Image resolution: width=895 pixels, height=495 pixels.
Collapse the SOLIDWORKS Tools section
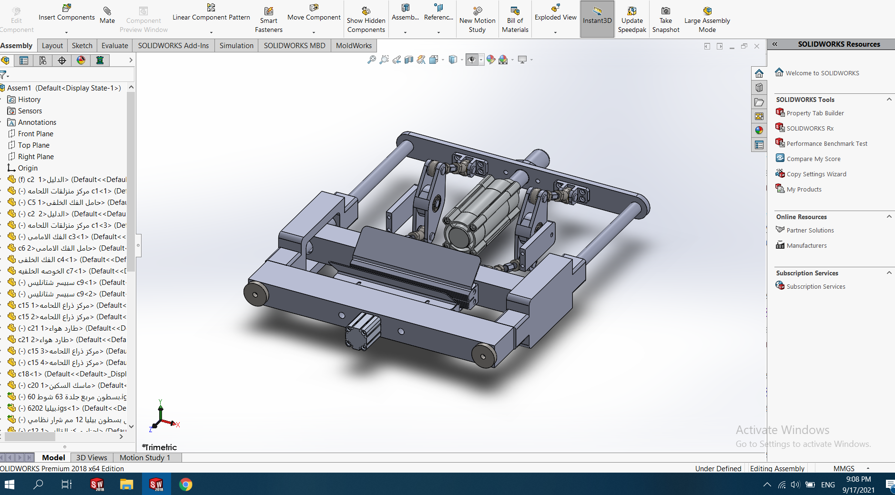pyautogui.click(x=889, y=100)
